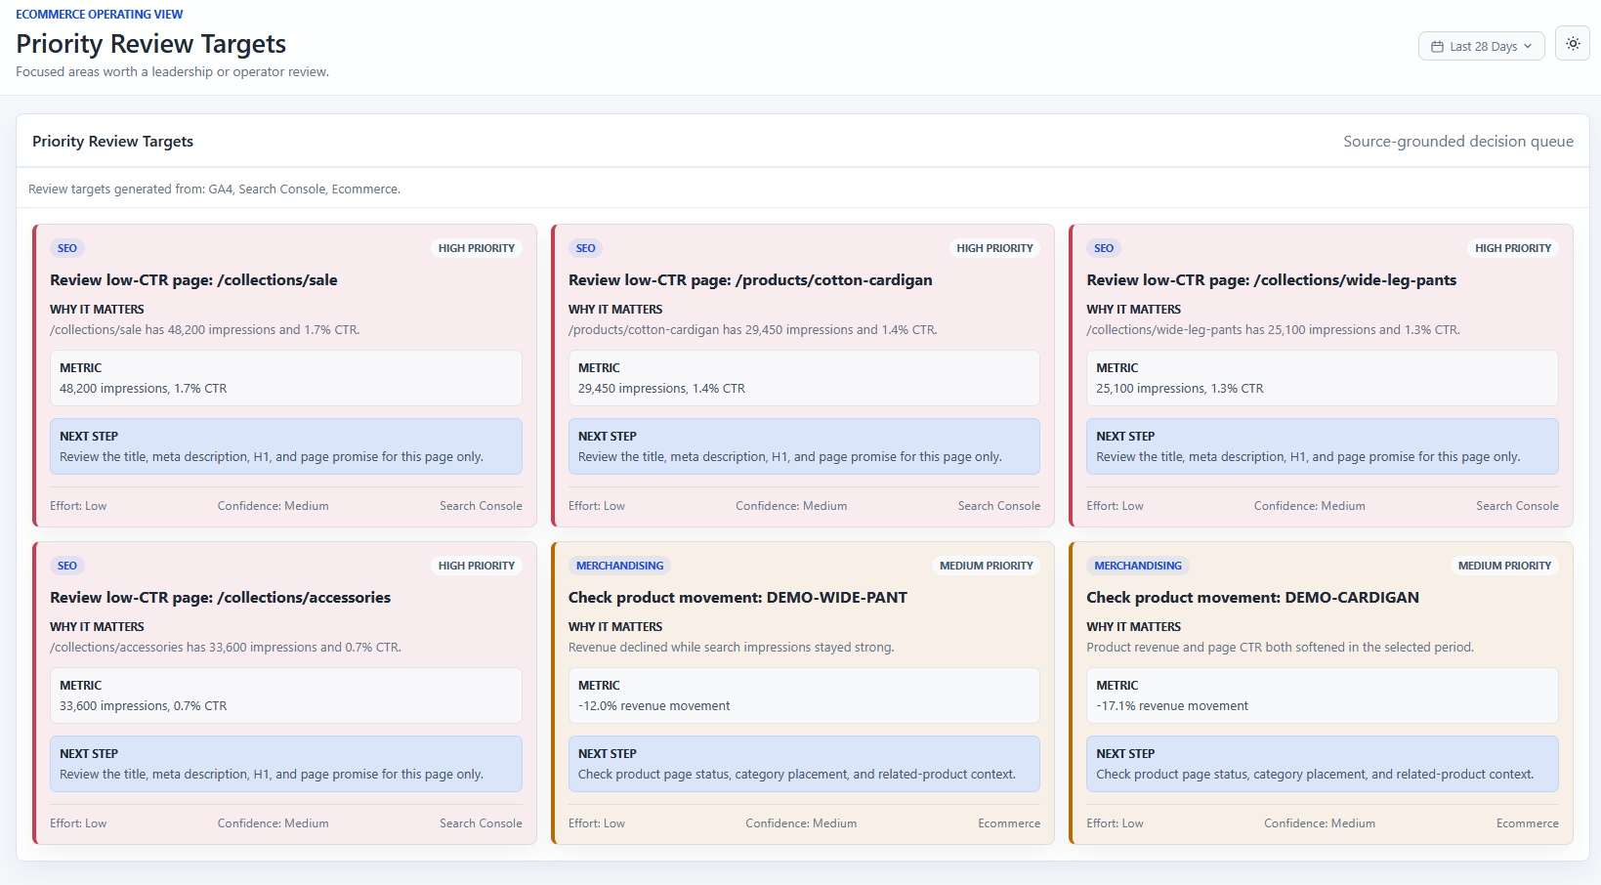Click High Priority badge on /collections/sale card
Image resolution: width=1601 pixels, height=885 pixels.
point(477,248)
